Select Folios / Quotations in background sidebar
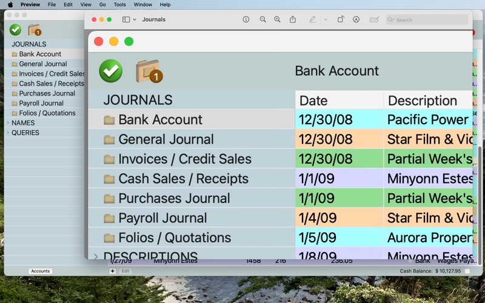The width and height of the screenshot is (485, 303). [44, 113]
